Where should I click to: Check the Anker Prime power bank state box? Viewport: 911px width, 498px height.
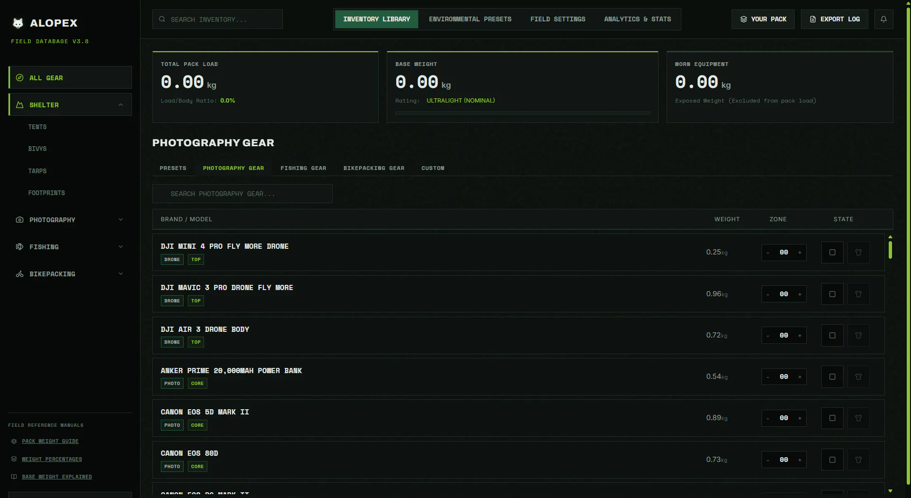pos(832,377)
